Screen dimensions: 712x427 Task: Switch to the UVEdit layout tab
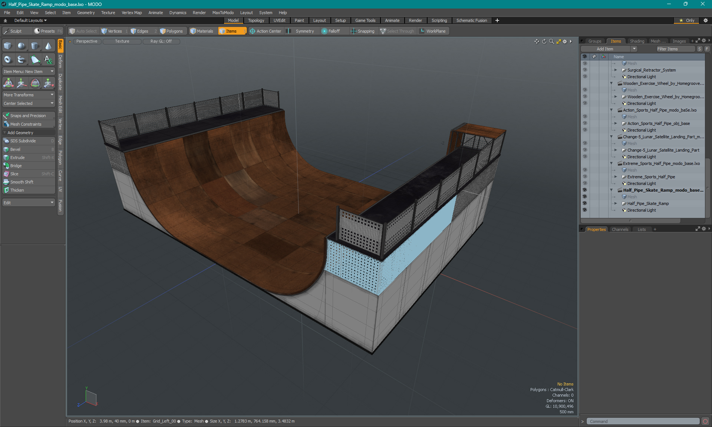click(x=279, y=20)
